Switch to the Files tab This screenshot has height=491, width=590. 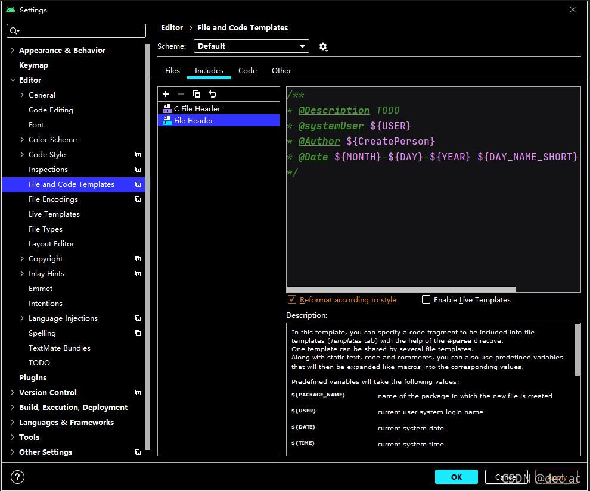click(x=172, y=71)
